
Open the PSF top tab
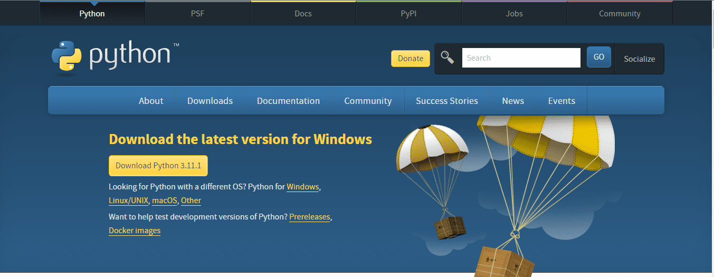197,13
